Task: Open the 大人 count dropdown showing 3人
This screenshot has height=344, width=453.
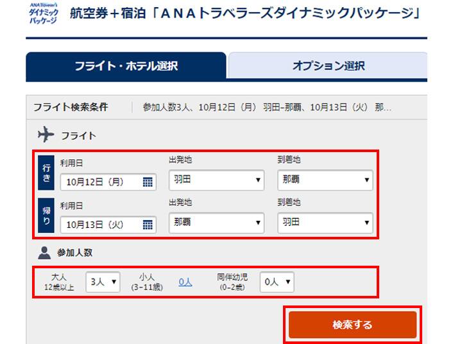Action: [103, 282]
